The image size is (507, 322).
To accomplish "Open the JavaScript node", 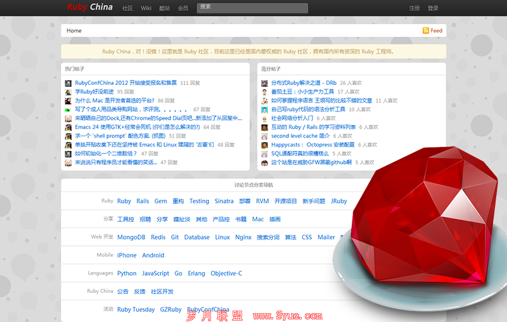I will pyautogui.click(x=155, y=273).
